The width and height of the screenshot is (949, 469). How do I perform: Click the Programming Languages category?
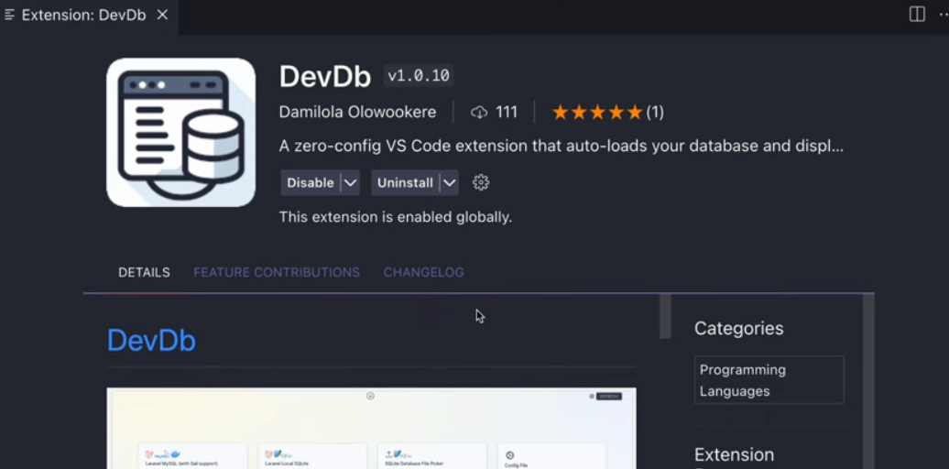point(769,380)
